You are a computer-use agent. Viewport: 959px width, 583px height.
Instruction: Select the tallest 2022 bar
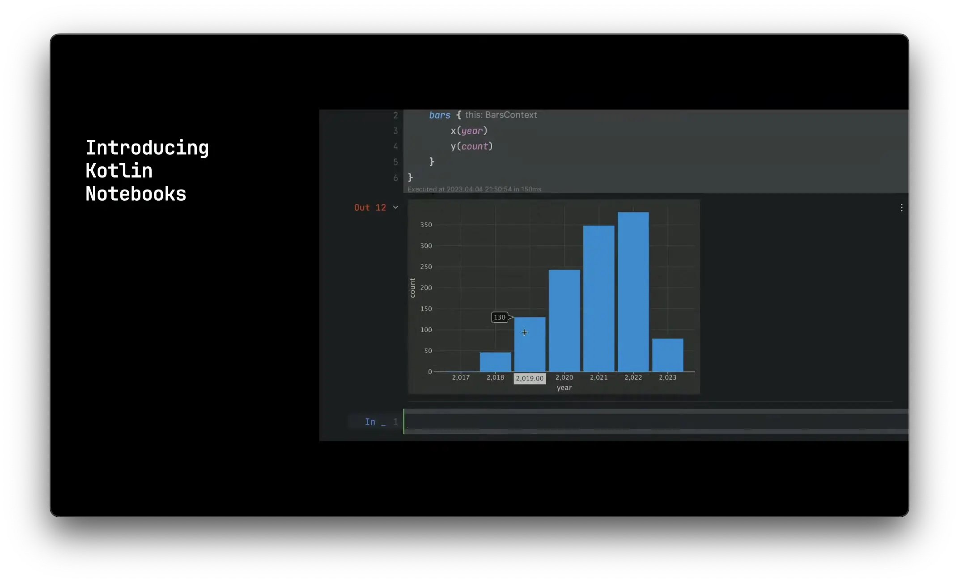(x=633, y=292)
